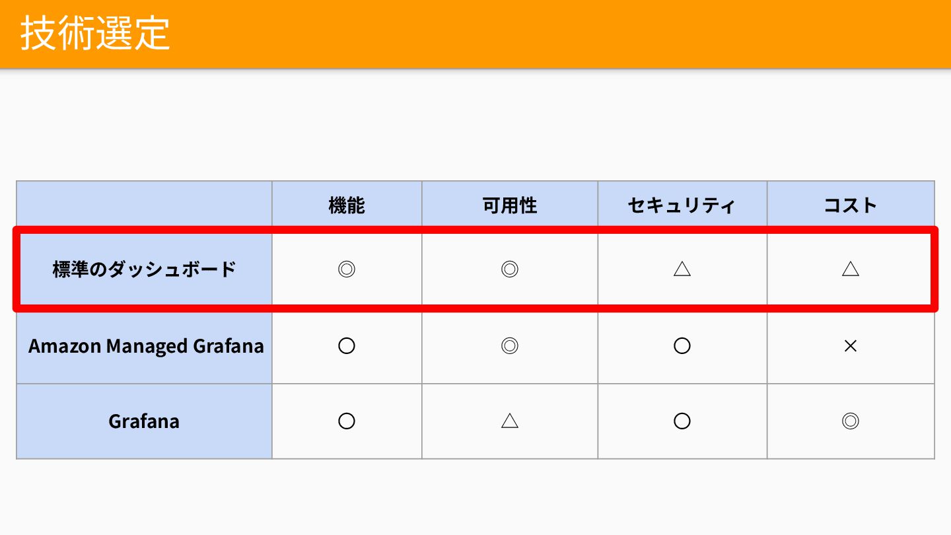
Task: Select triangle in 標準のダッシュボード コスト cell
Action: pyautogui.click(x=851, y=269)
